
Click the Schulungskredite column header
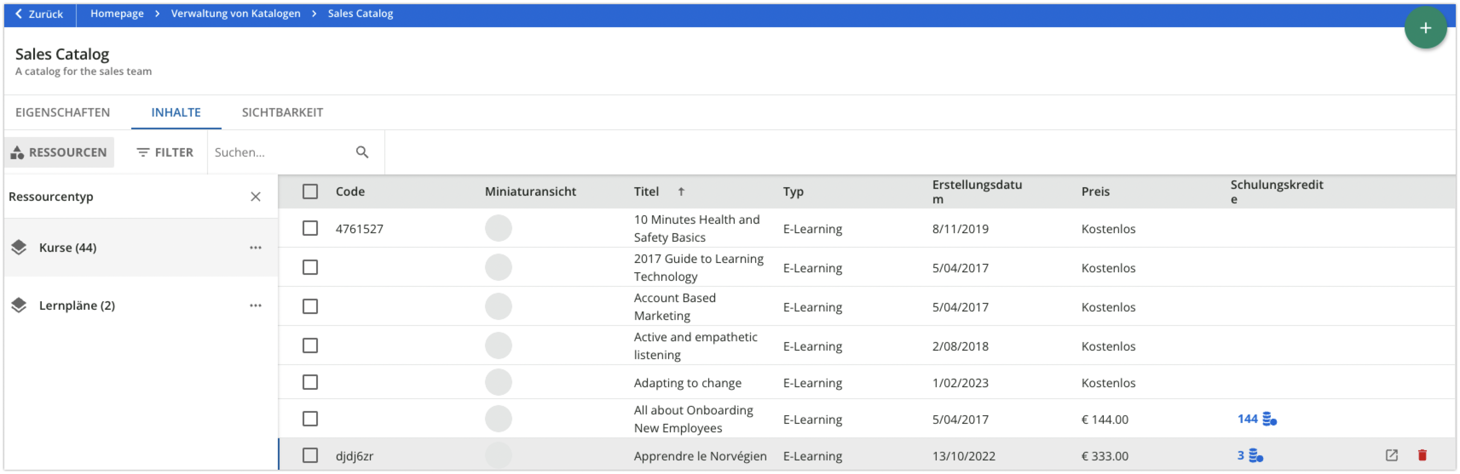pyautogui.click(x=1276, y=192)
